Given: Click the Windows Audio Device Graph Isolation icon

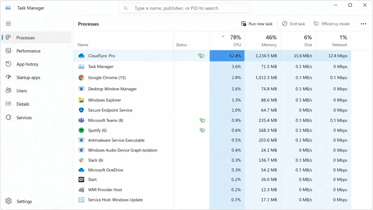Looking at the screenshot, I should [x=81, y=150].
